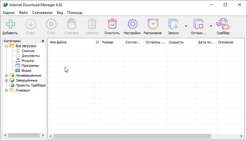Click the download list horizontal scrollbar

[132, 136]
